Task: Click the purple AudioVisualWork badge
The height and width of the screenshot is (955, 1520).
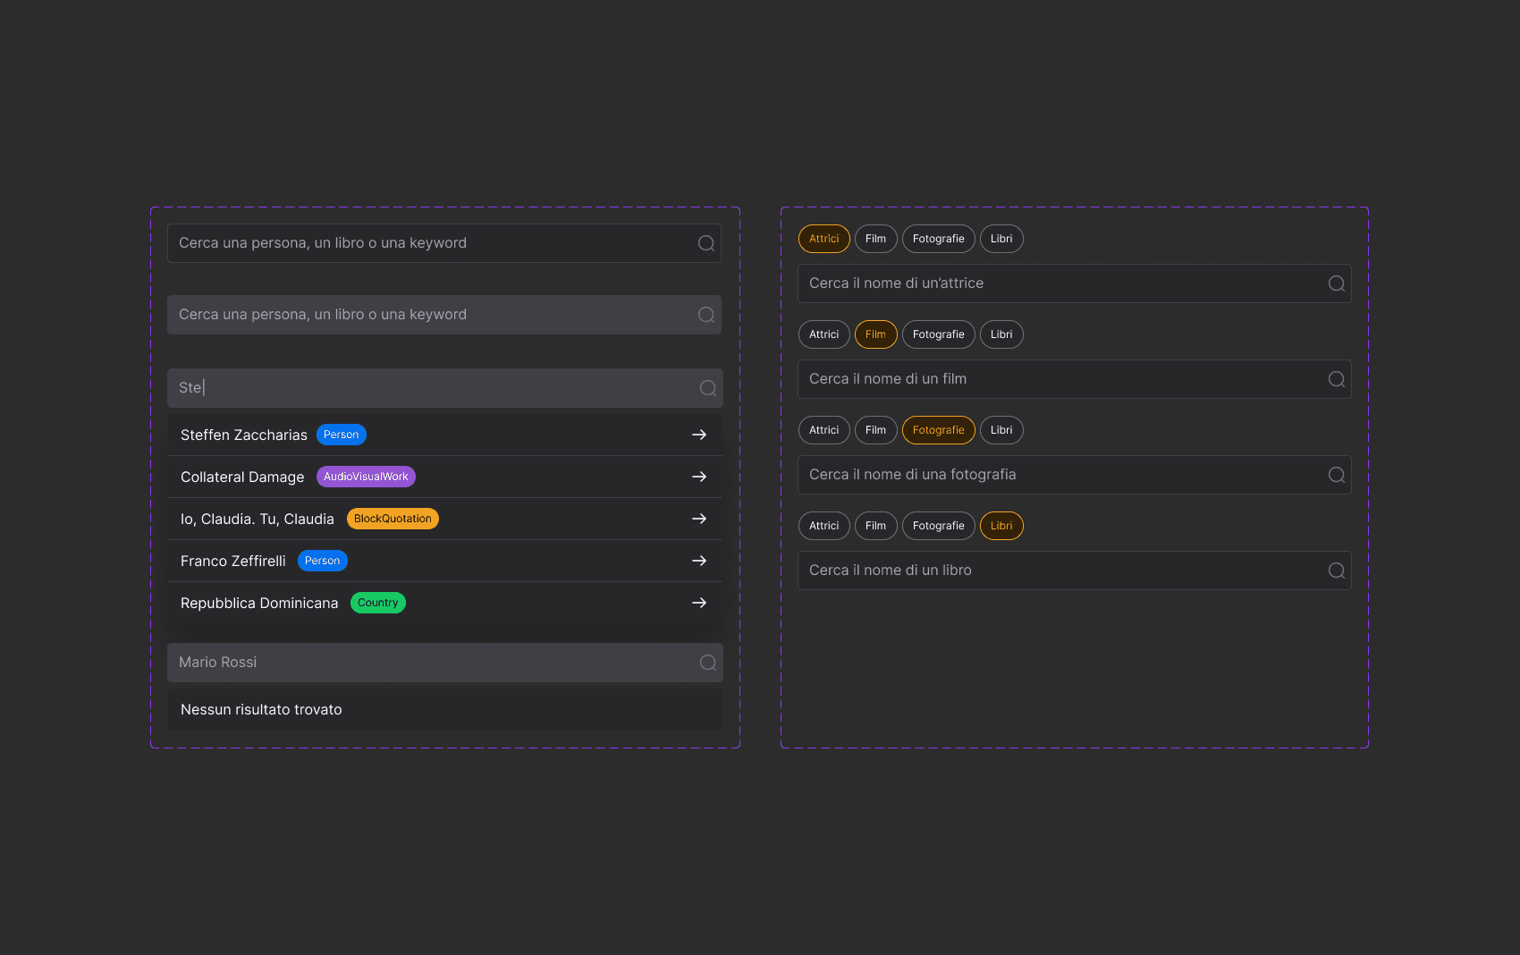Action: (x=366, y=477)
